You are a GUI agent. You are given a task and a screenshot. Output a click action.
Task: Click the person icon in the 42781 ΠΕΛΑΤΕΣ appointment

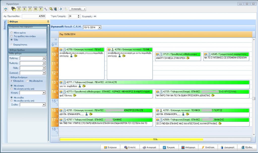(x=87, y=114)
